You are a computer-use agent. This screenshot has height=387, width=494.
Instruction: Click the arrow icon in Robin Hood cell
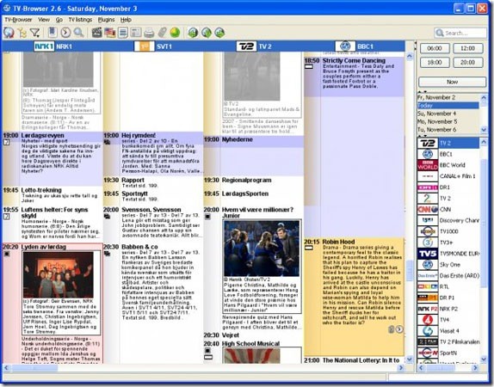[x=399, y=329]
